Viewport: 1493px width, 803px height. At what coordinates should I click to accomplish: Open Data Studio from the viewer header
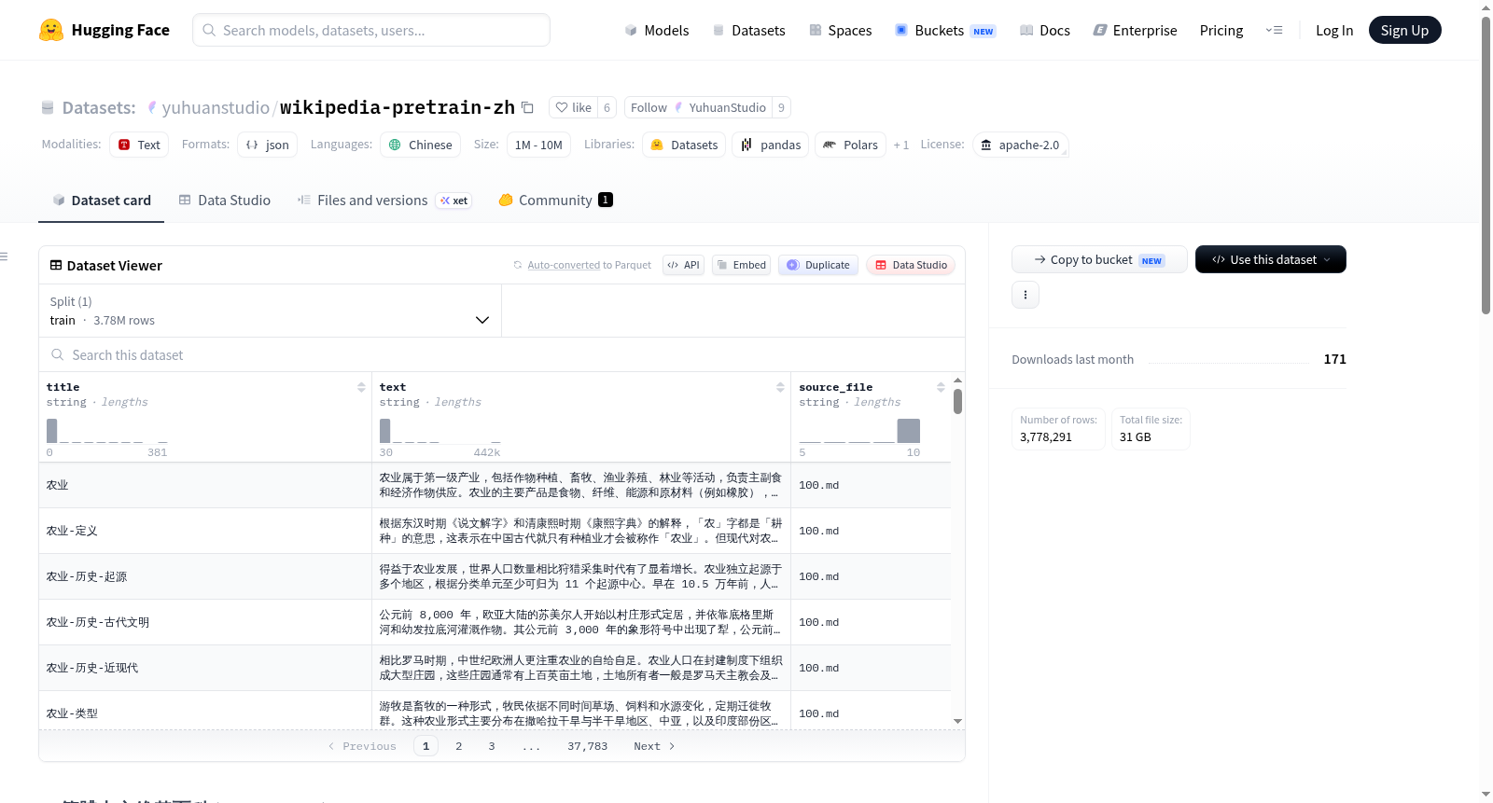(911, 265)
